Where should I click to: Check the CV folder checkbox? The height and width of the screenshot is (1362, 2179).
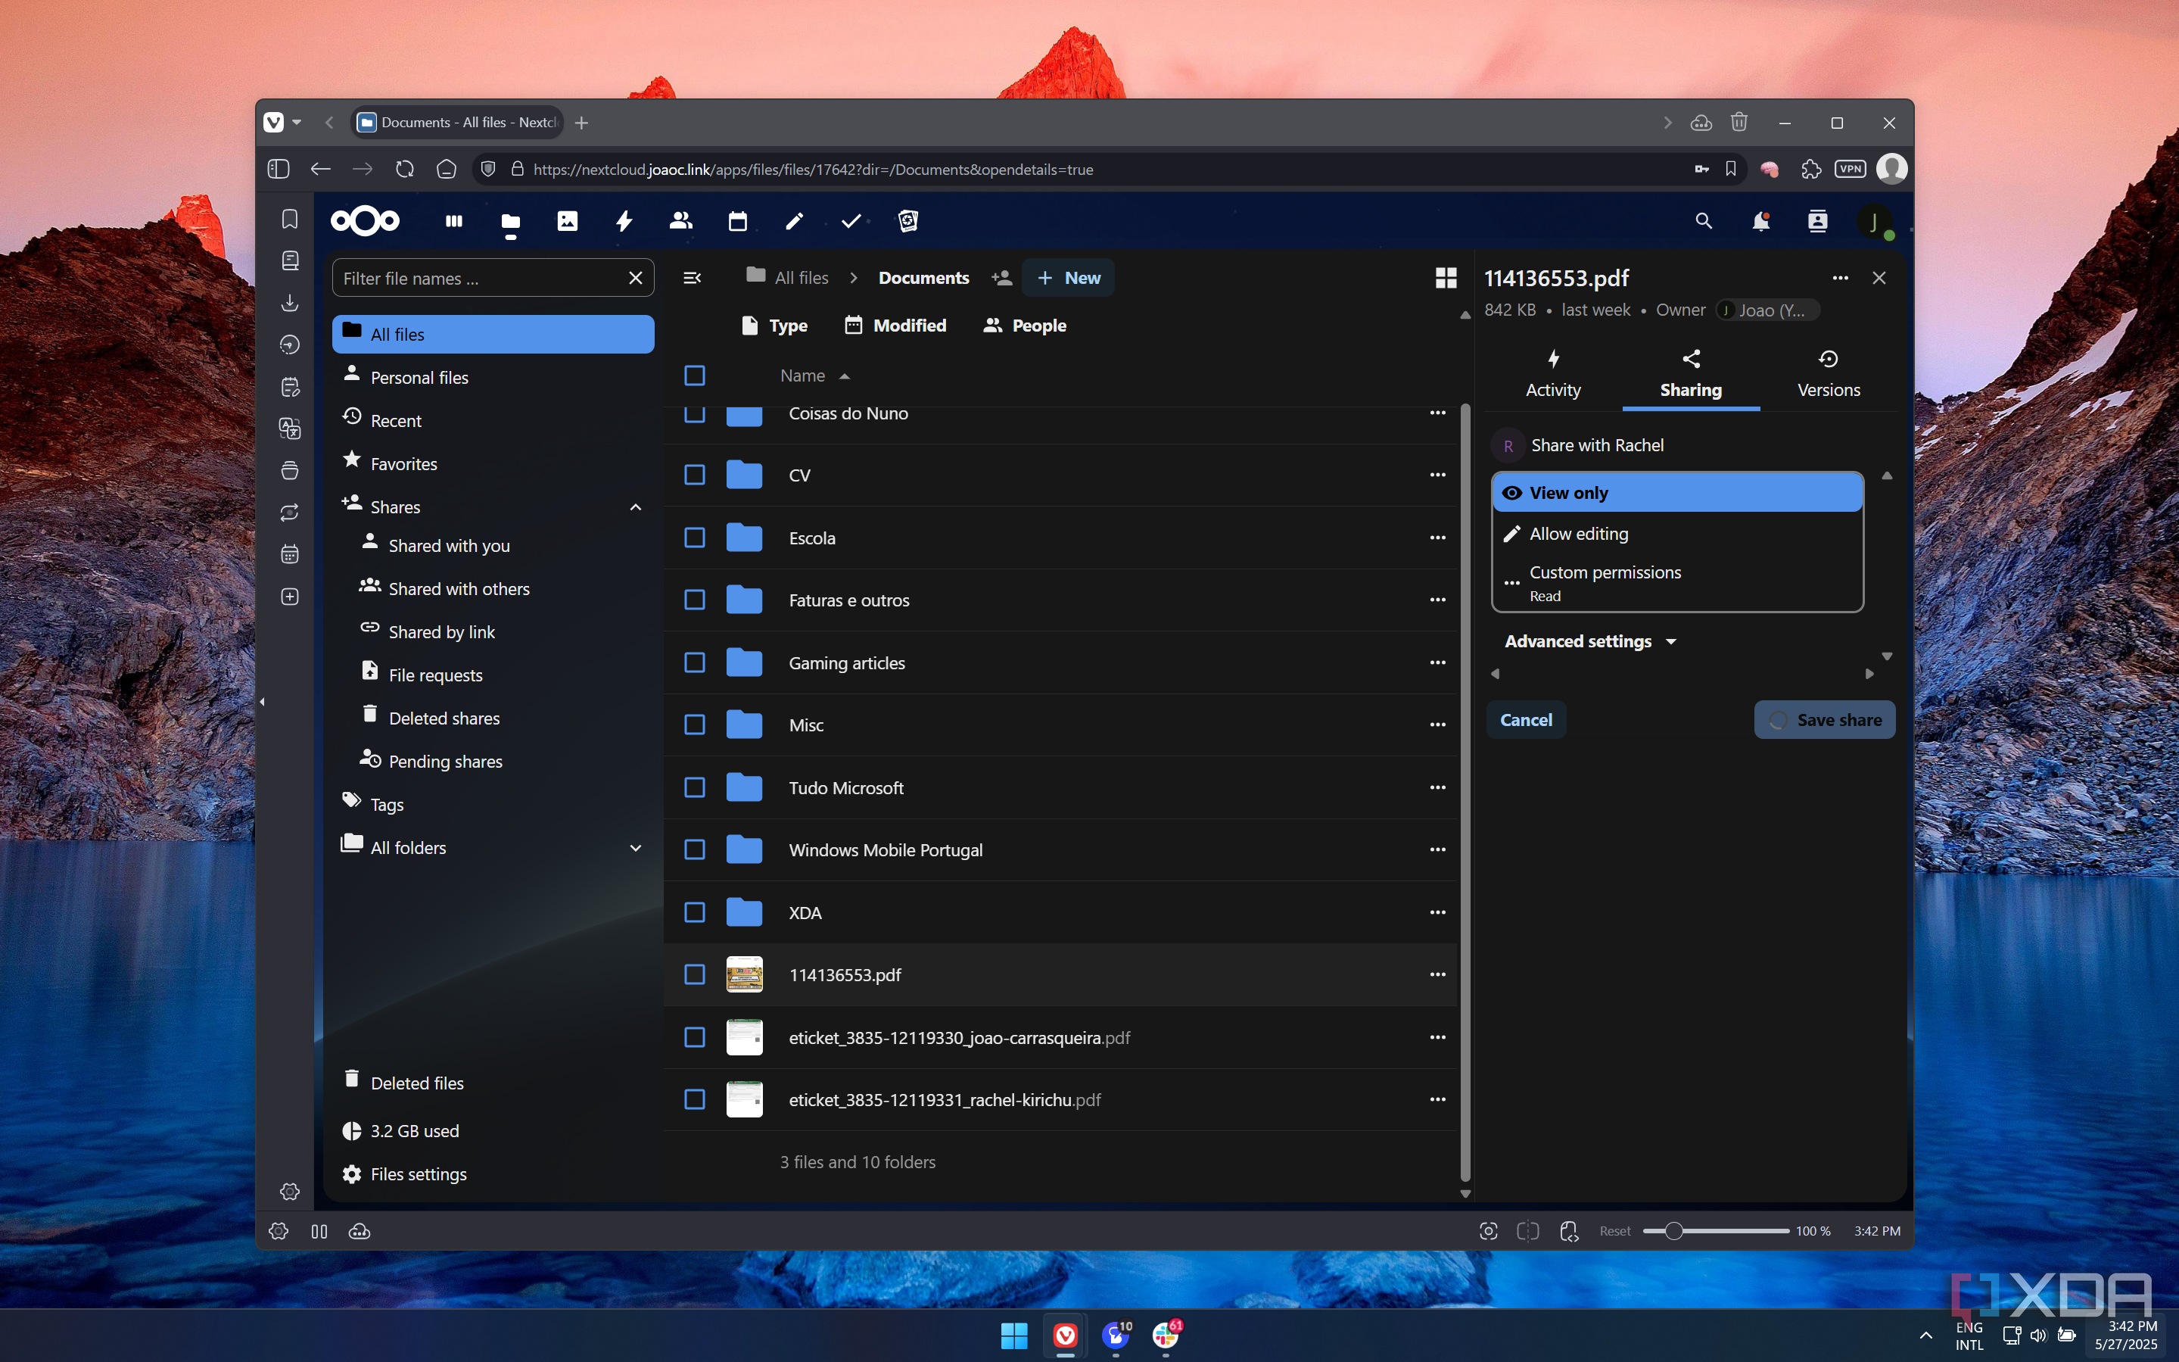694,475
